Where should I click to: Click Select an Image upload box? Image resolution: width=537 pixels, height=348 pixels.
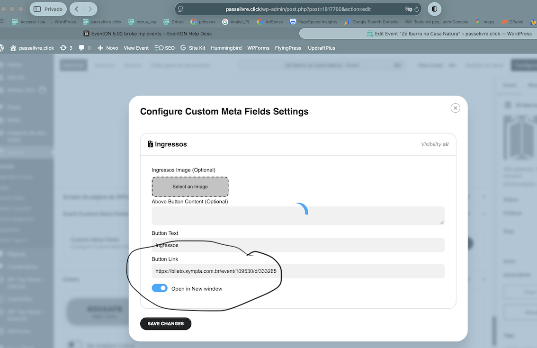coord(190,187)
